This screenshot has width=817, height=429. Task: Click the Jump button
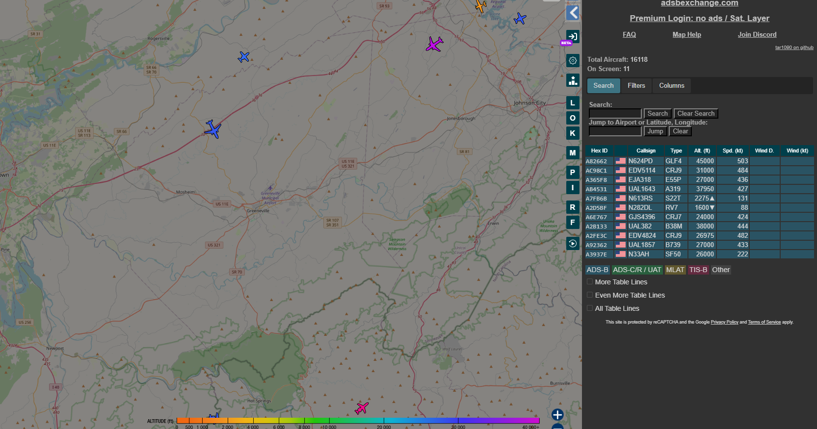[655, 131]
